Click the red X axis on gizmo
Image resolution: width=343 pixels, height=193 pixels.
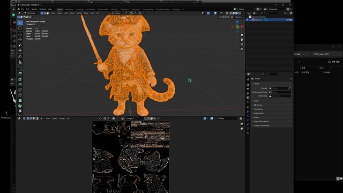[242, 27]
